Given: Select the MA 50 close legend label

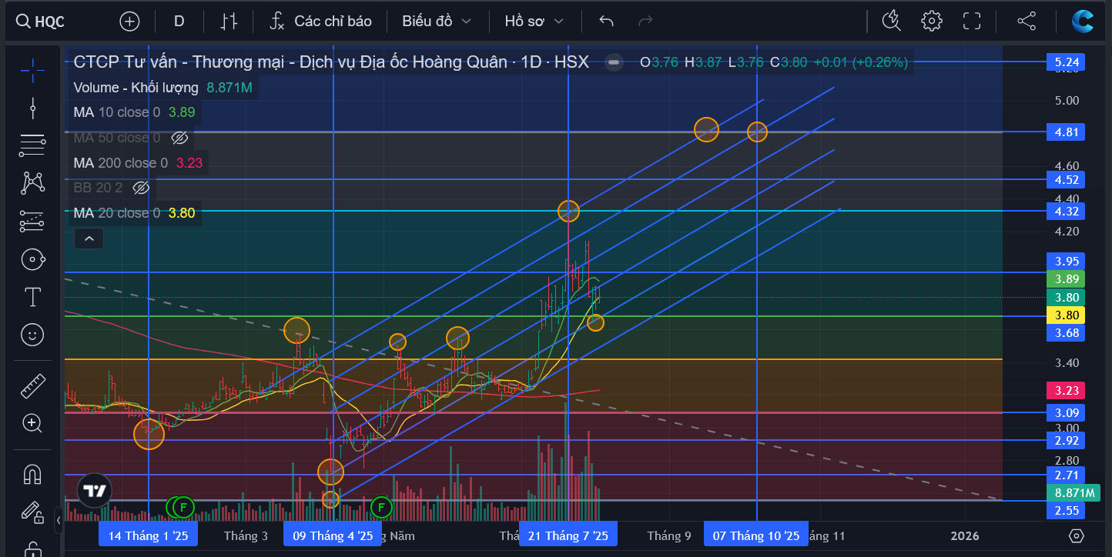Looking at the screenshot, I should click(117, 138).
